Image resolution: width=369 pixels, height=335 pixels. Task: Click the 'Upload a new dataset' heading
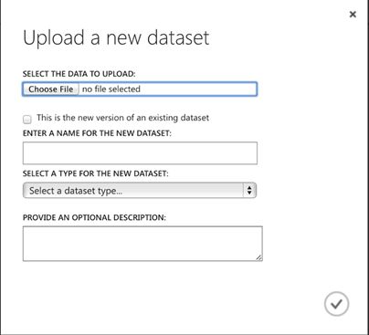click(116, 38)
